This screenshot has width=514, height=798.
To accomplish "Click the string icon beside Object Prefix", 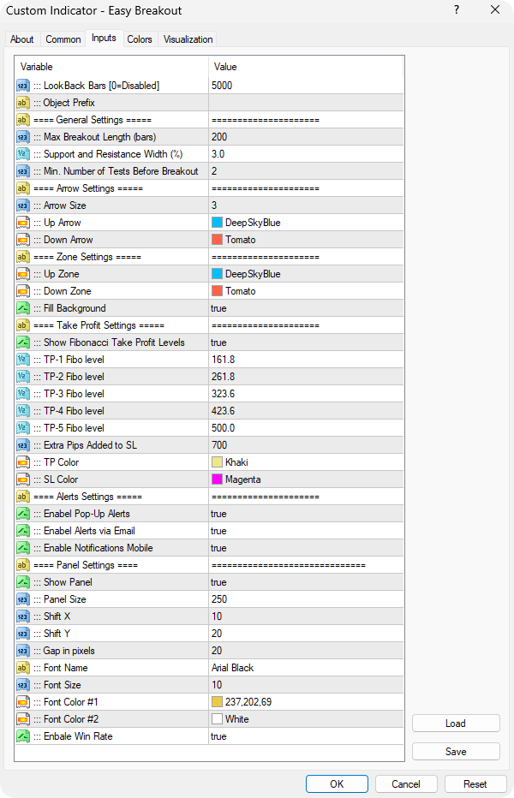I will point(23,103).
